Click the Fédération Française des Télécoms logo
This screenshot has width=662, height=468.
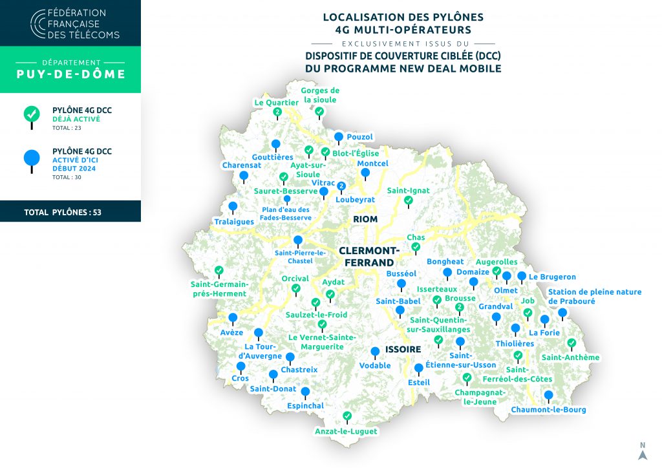coord(75,24)
